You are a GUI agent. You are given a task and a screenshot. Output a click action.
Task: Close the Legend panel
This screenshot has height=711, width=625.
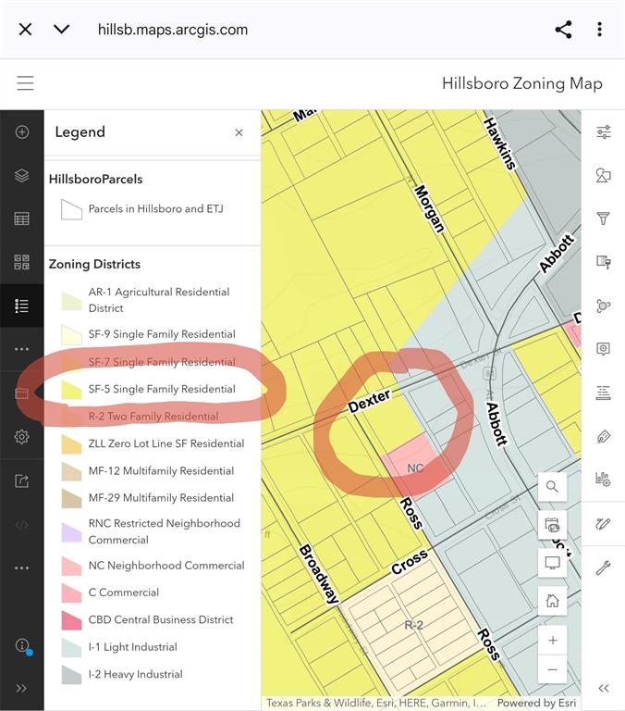(239, 132)
